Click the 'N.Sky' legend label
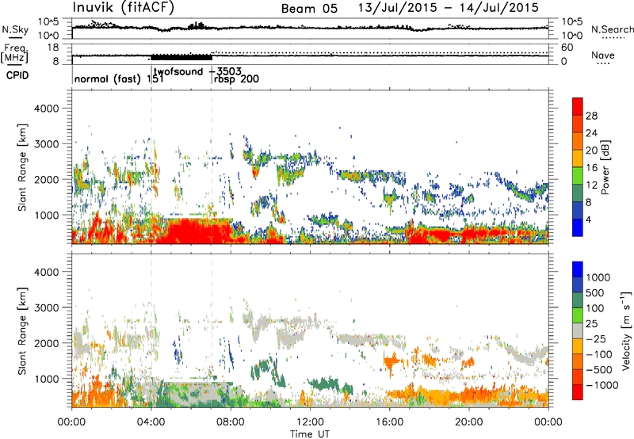 coord(15,29)
